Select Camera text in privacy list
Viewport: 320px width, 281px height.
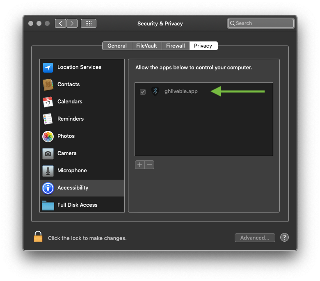67,153
